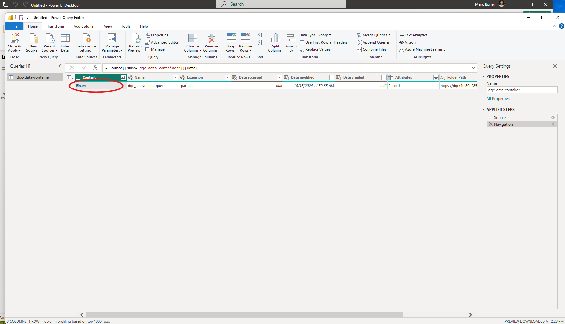Open Azure Machine Learning
Viewport: 565px width, 324px height.
[x=422, y=49]
